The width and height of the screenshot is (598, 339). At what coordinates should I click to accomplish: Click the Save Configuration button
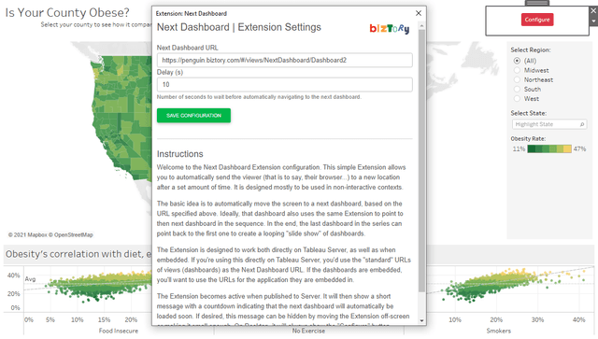pos(193,116)
